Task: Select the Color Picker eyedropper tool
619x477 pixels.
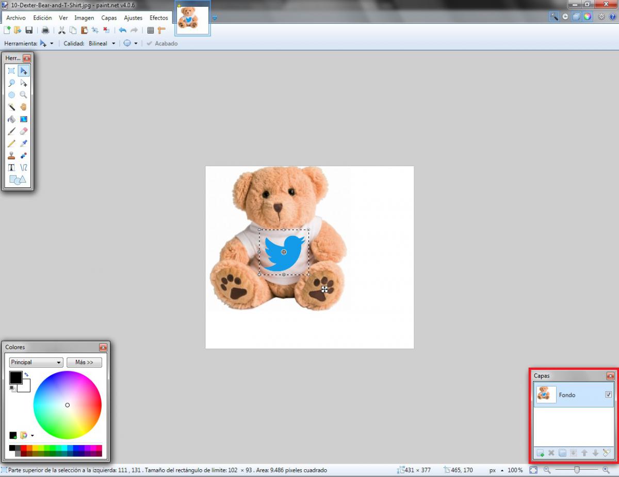Action: pos(24,144)
